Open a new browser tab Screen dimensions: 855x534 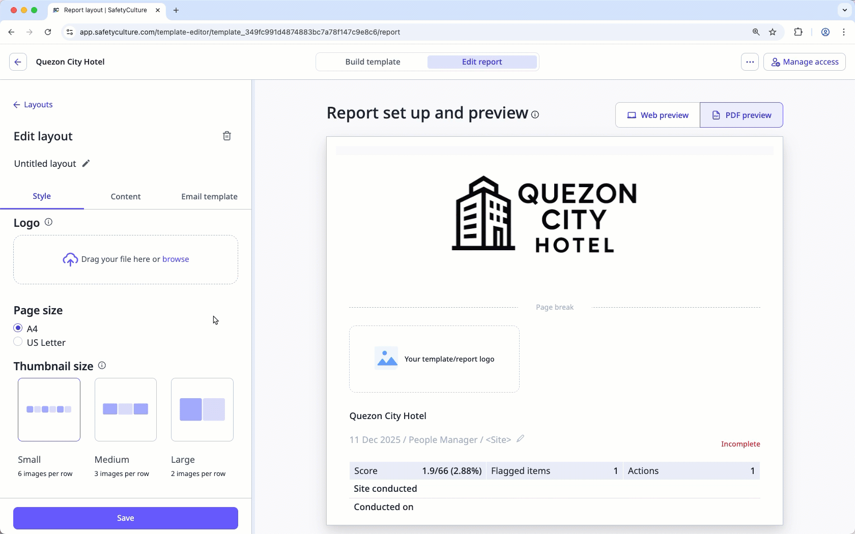176,10
